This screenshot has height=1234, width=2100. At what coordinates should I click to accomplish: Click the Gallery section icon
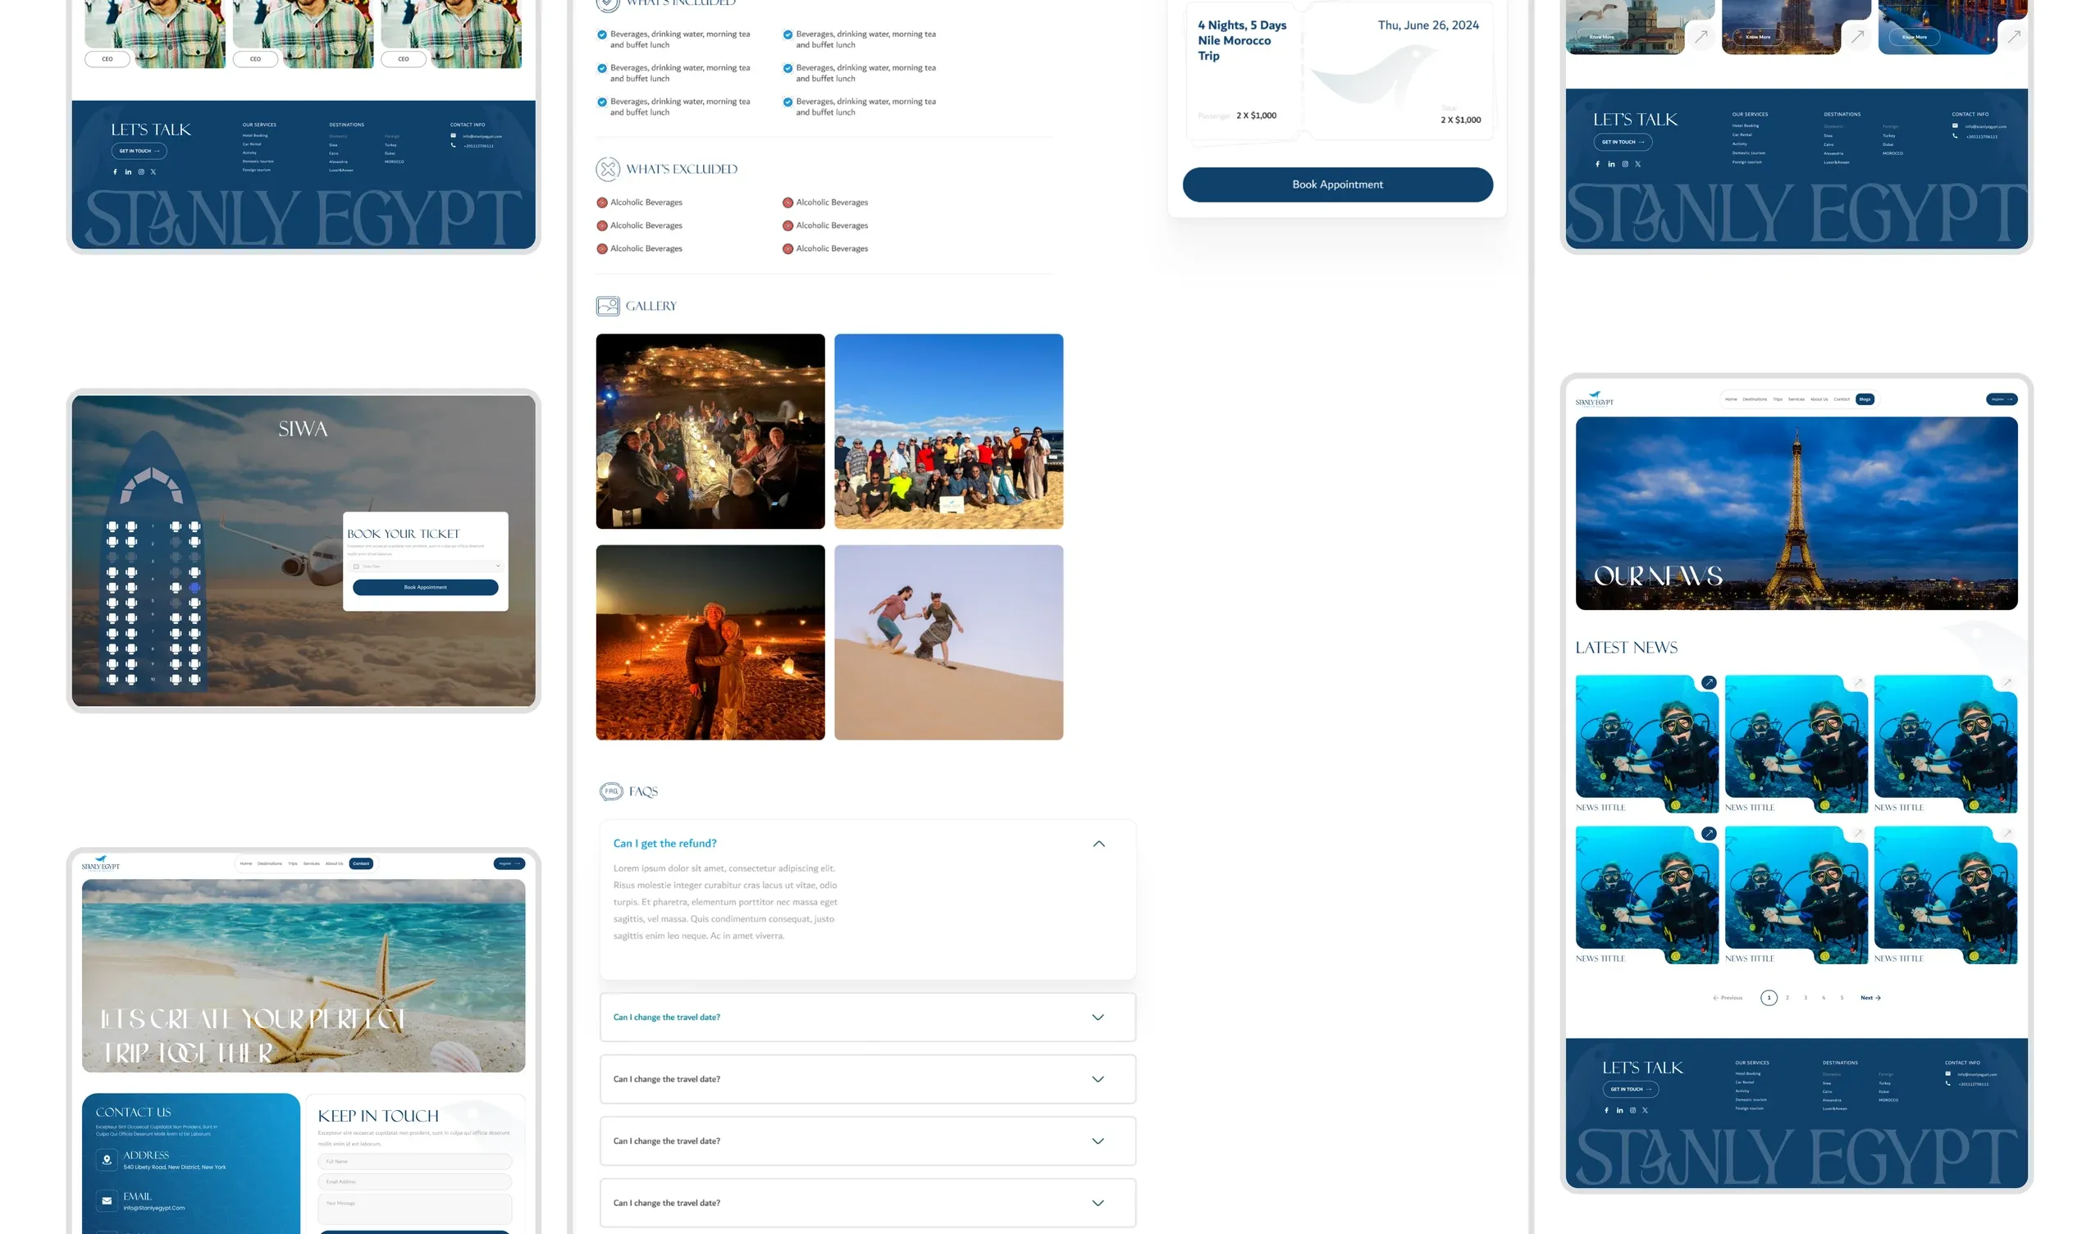coord(608,306)
